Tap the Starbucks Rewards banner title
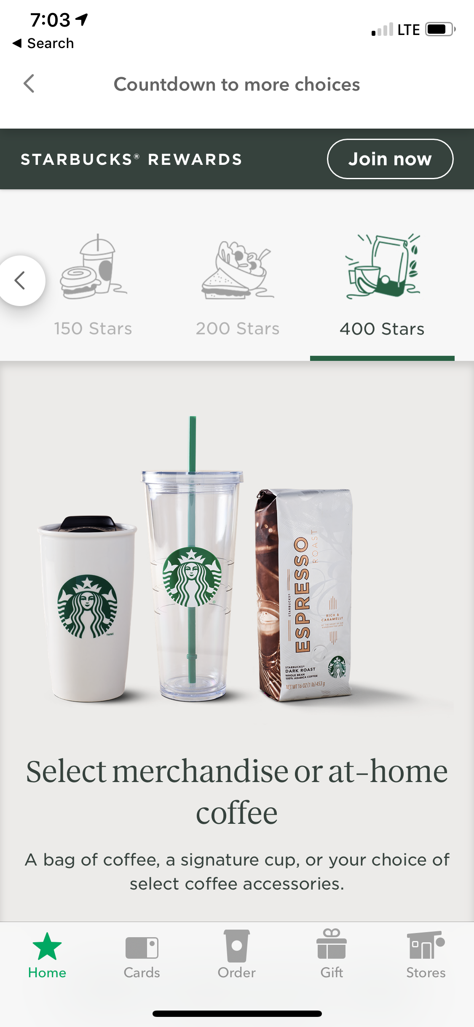This screenshot has width=474, height=1027. [x=131, y=159]
